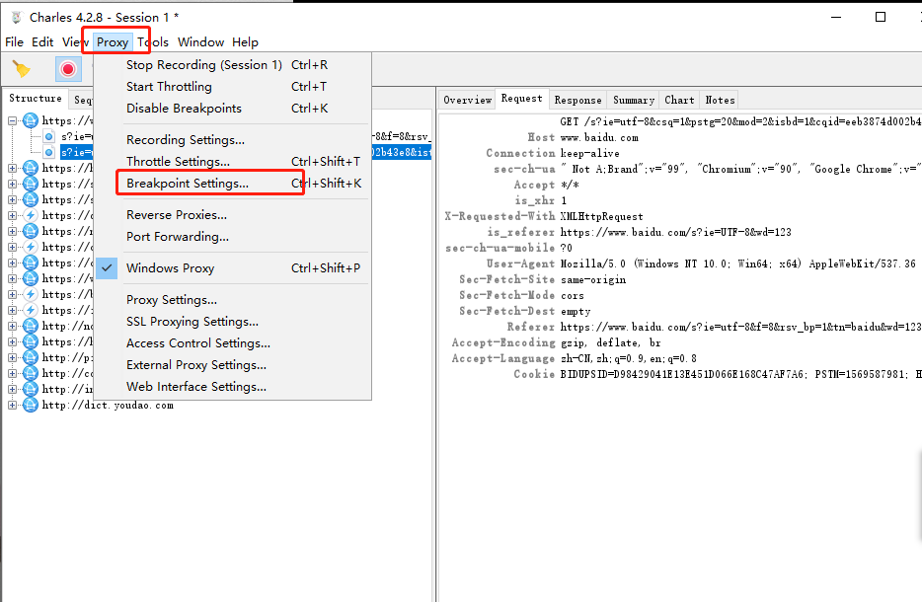Expand the http://no host node

point(13,326)
